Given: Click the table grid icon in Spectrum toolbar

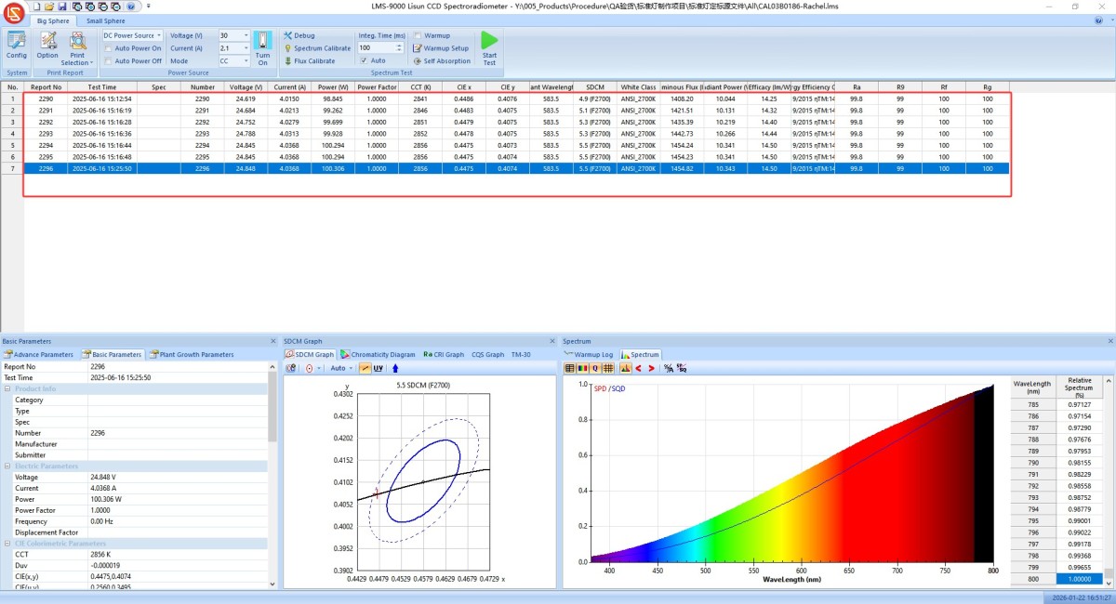Looking at the screenshot, I should 570,368.
